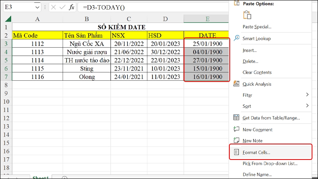
Task: Click the confirm checkmark in formula bar
Action: [x=62, y=7]
